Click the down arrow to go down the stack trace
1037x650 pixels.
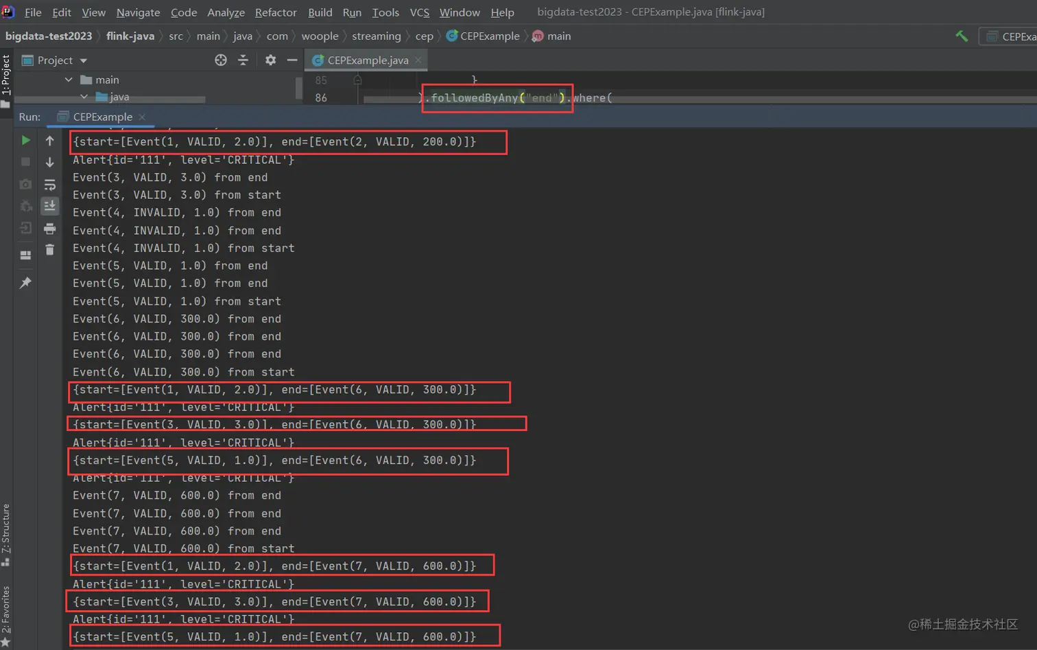tap(49, 162)
